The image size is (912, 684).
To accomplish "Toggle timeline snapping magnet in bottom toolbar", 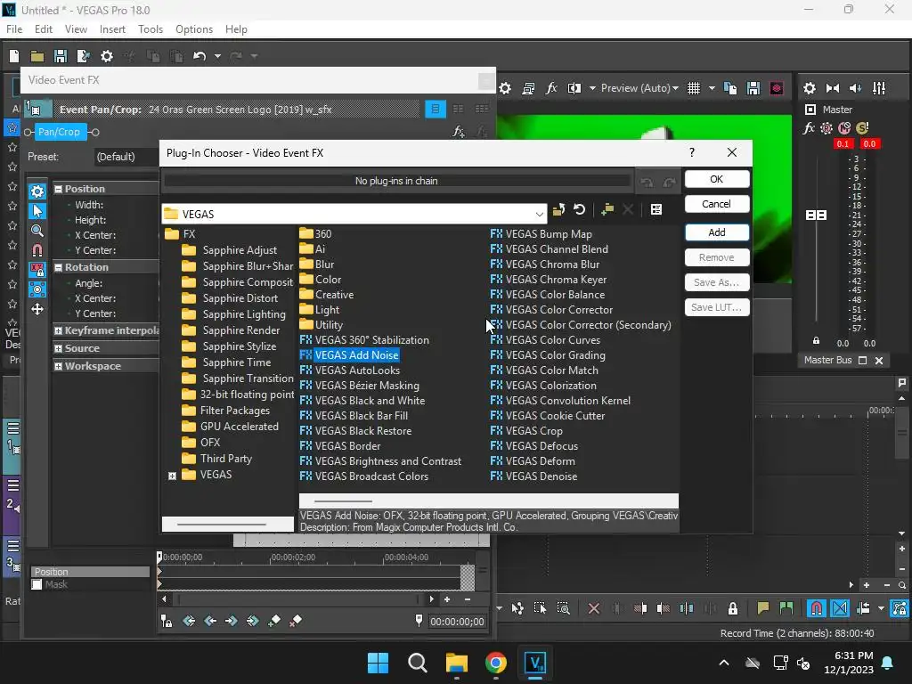I will 816,608.
